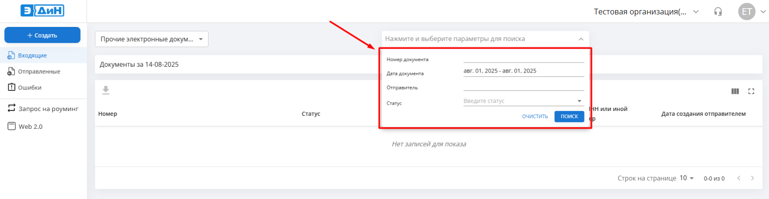Change rows per page dropdown
The image size is (769, 199).
(x=686, y=178)
